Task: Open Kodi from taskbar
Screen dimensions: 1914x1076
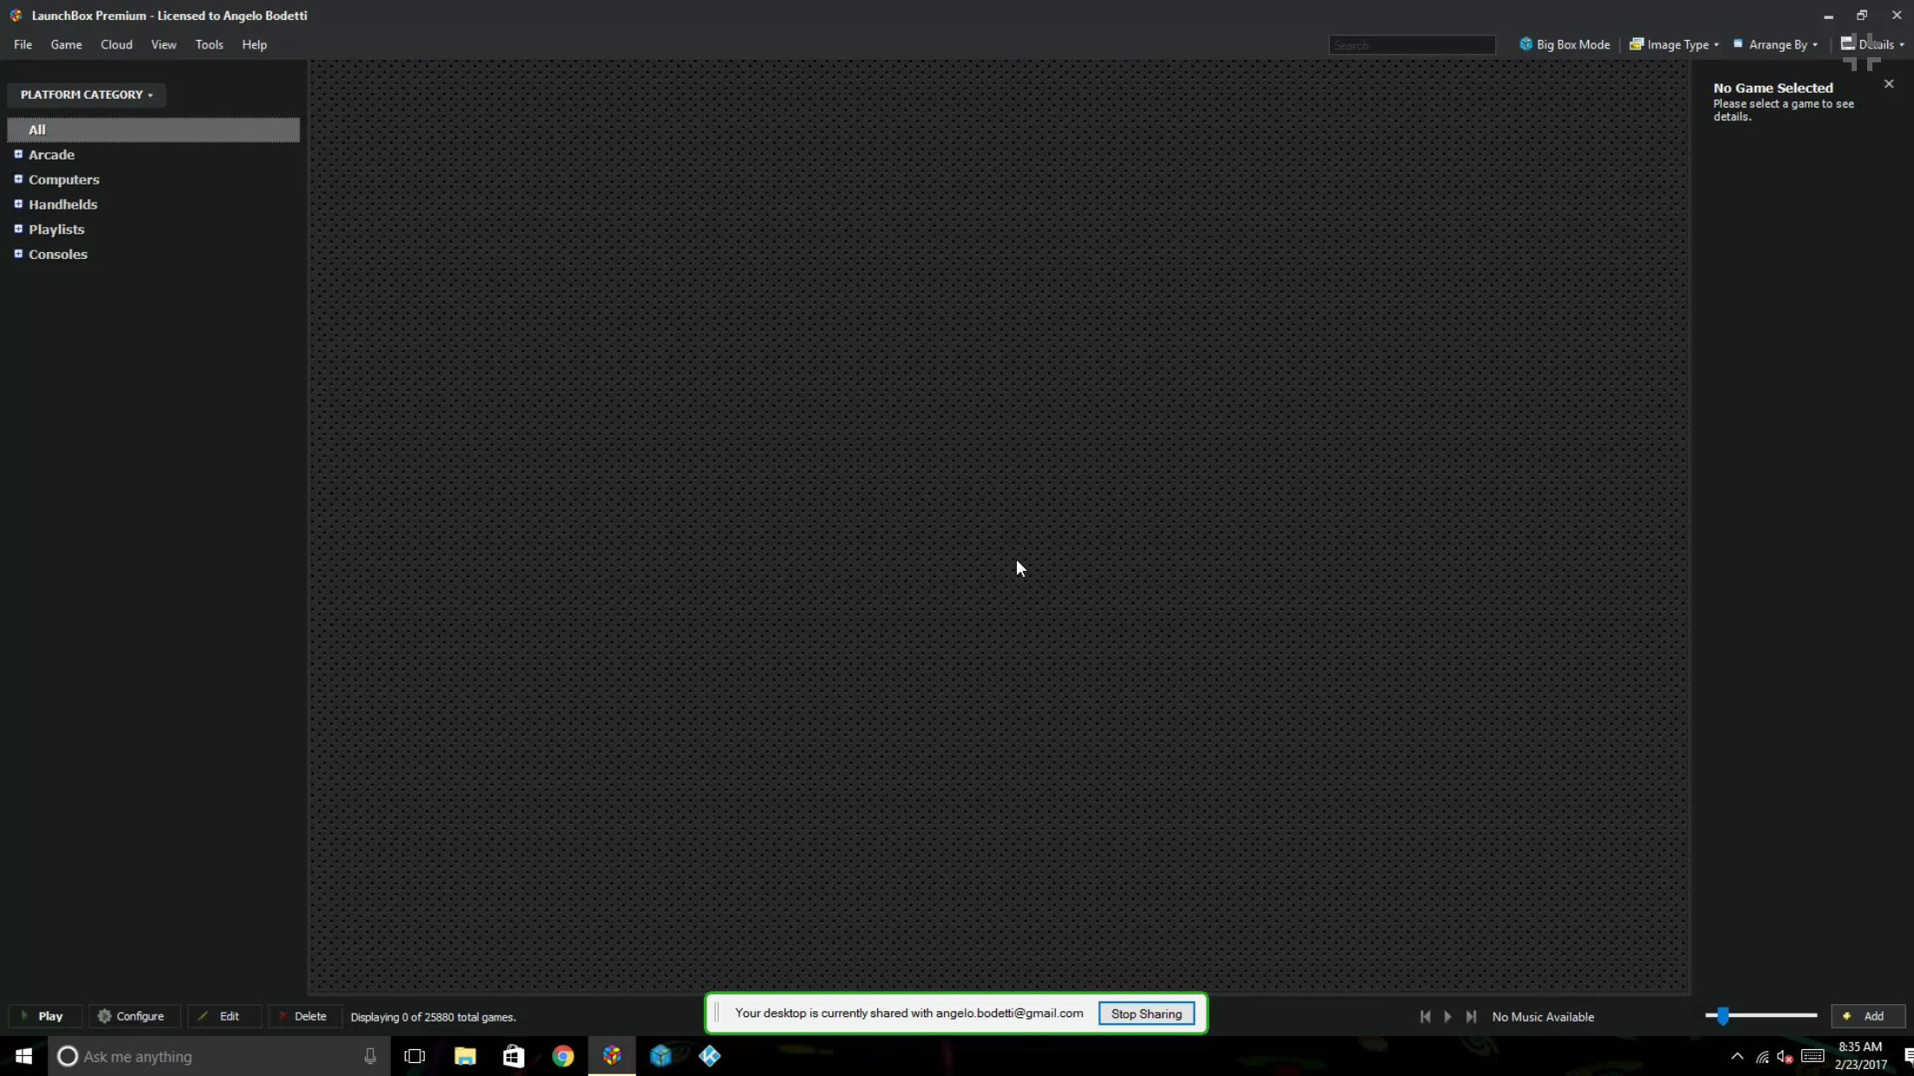Action: 710,1056
